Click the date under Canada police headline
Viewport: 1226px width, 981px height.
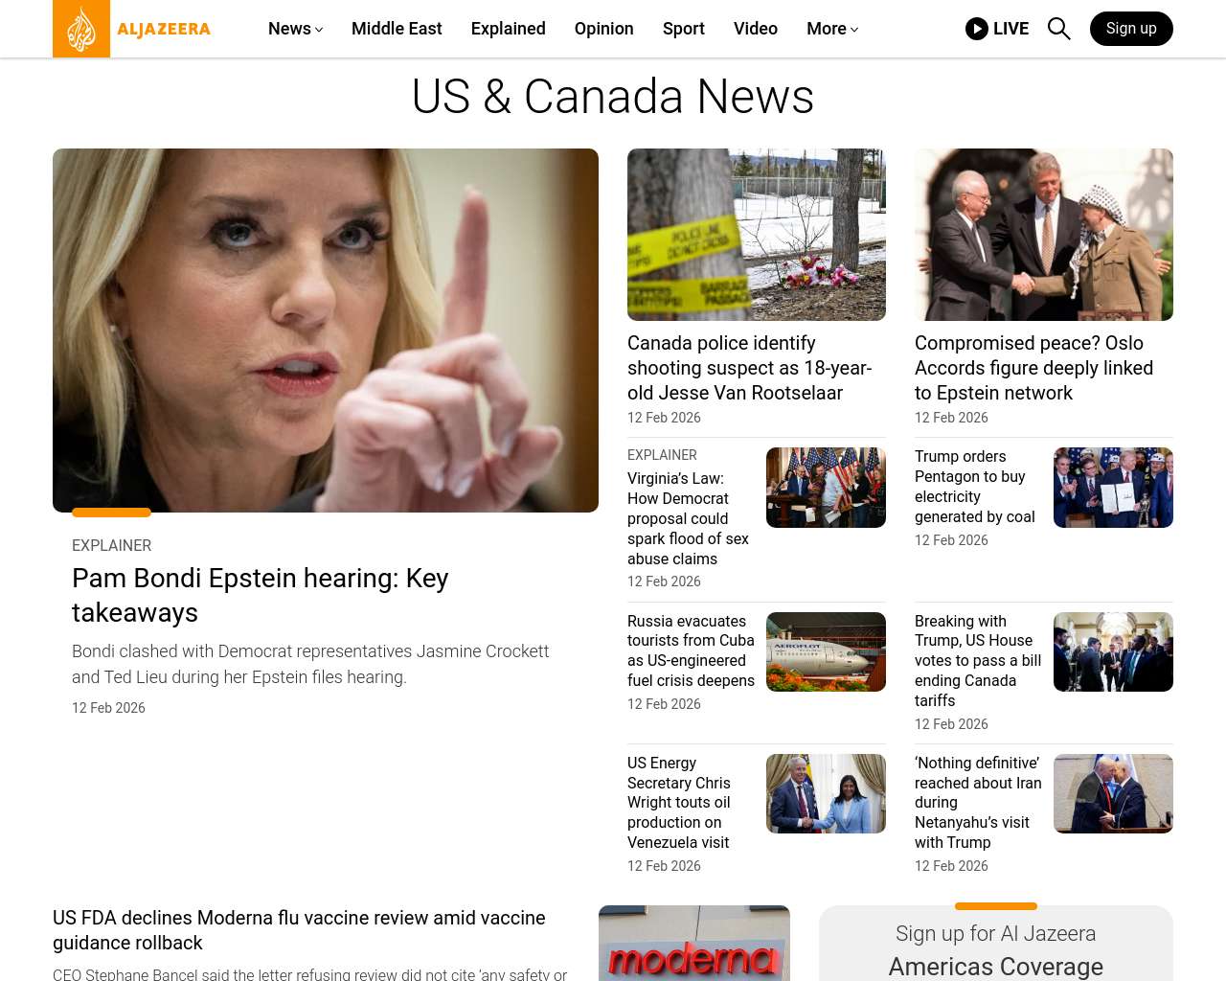[664, 418]
